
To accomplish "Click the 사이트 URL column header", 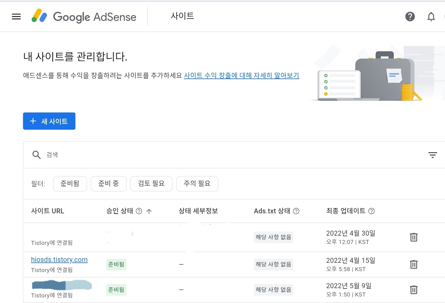I will tap(48, 211).
